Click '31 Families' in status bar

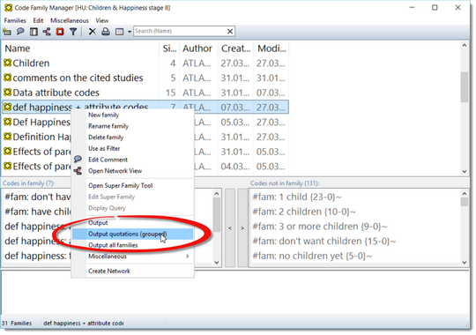pos(17,324)
